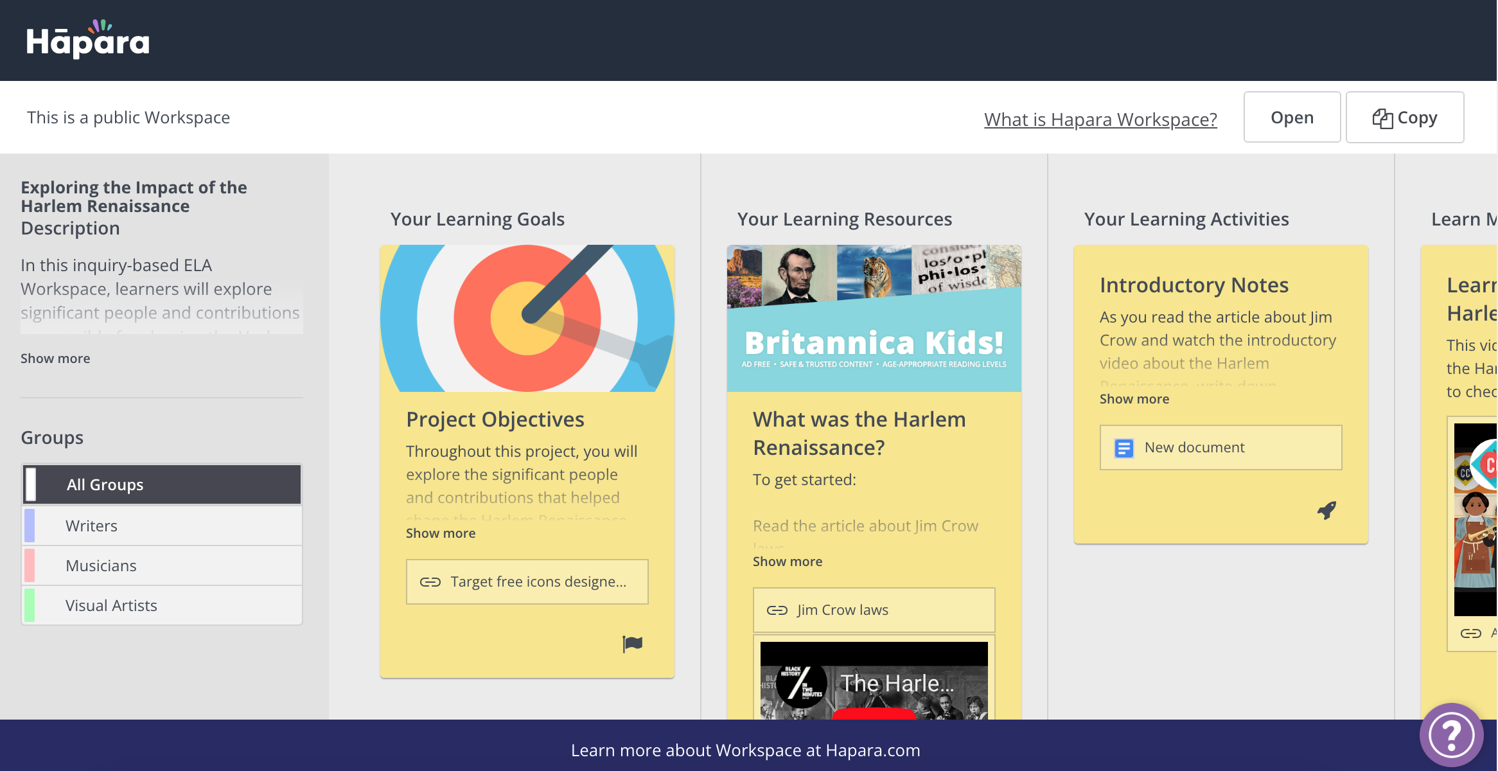Open the purple help question mark button

[1451, 734]
